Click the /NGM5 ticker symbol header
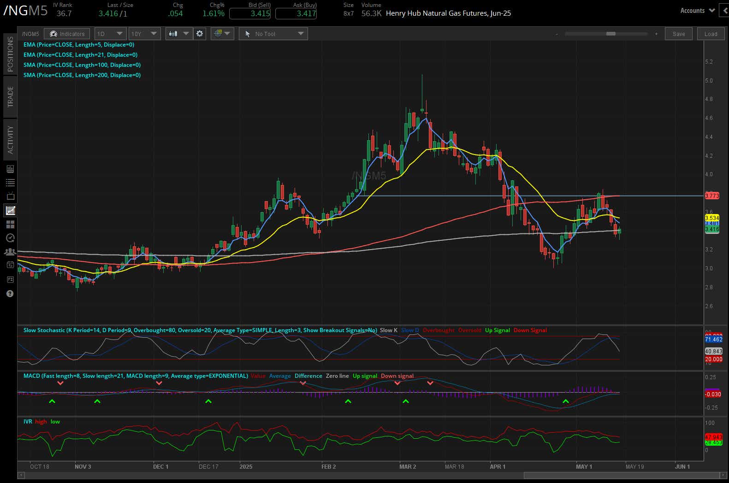This screenshot has width=729, height=483. 25,11
